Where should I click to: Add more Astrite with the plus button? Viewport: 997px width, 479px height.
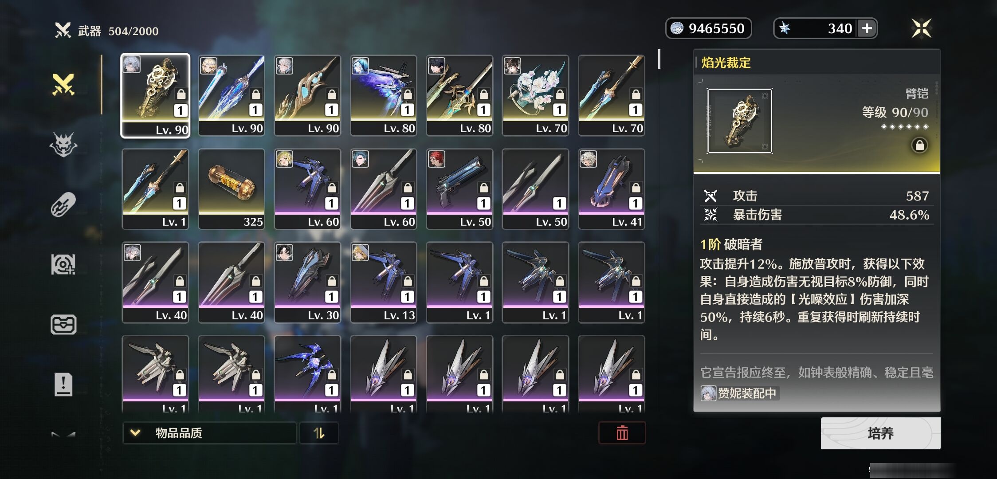click(x=867, y=28)
